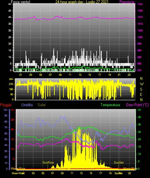This screenshot has height=178, width=150.
Task: Pick the 23 hour label under lower chart
Action: [129, 173]
